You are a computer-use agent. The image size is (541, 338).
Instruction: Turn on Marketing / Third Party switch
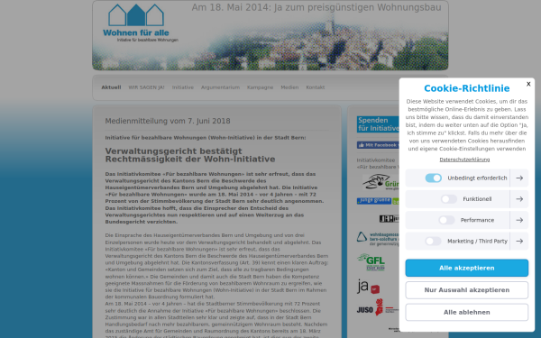[x=433, y=241]
